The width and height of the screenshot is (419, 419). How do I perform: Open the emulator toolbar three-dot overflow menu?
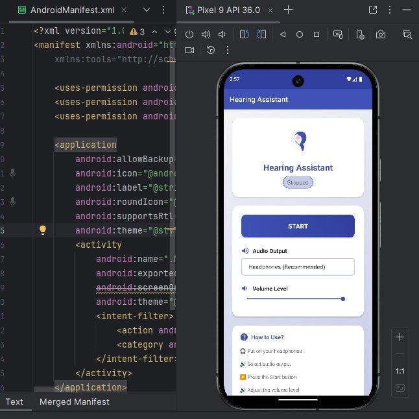227,50
